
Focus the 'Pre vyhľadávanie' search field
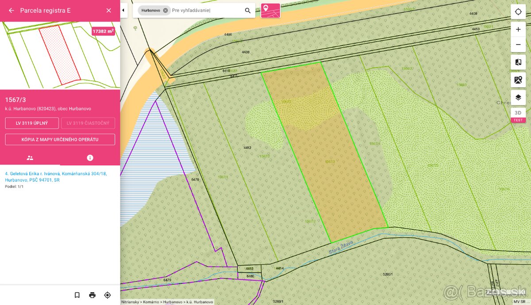207,10
